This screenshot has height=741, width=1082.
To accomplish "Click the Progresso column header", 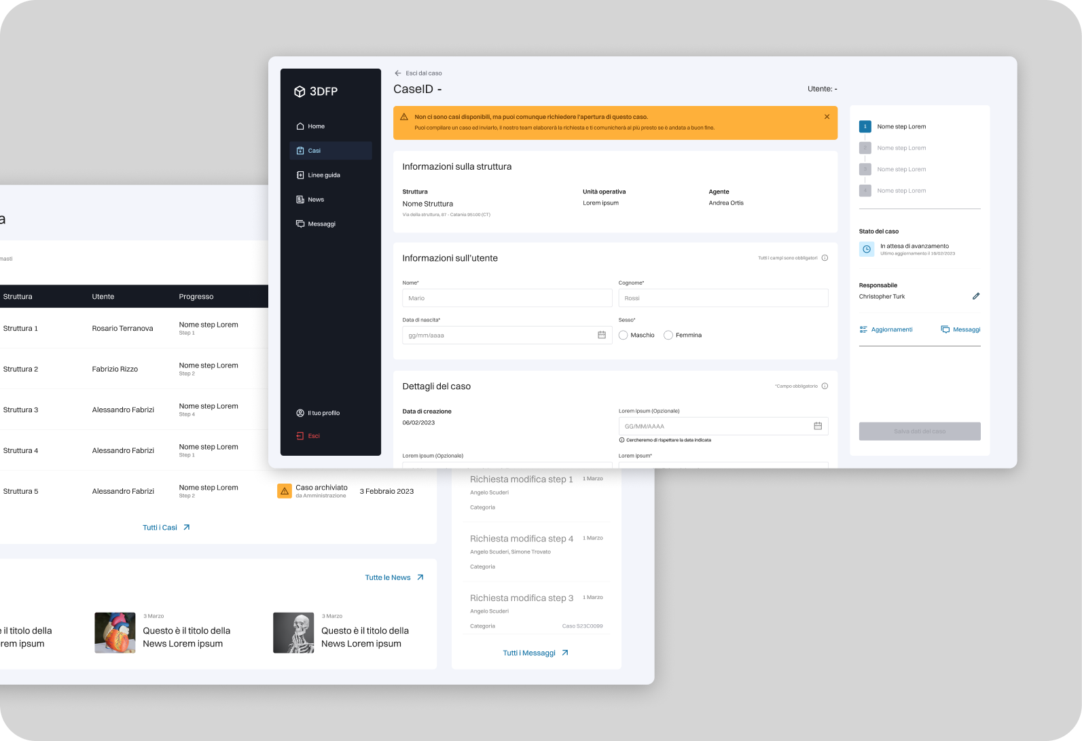I will click(x=196, y=297).
